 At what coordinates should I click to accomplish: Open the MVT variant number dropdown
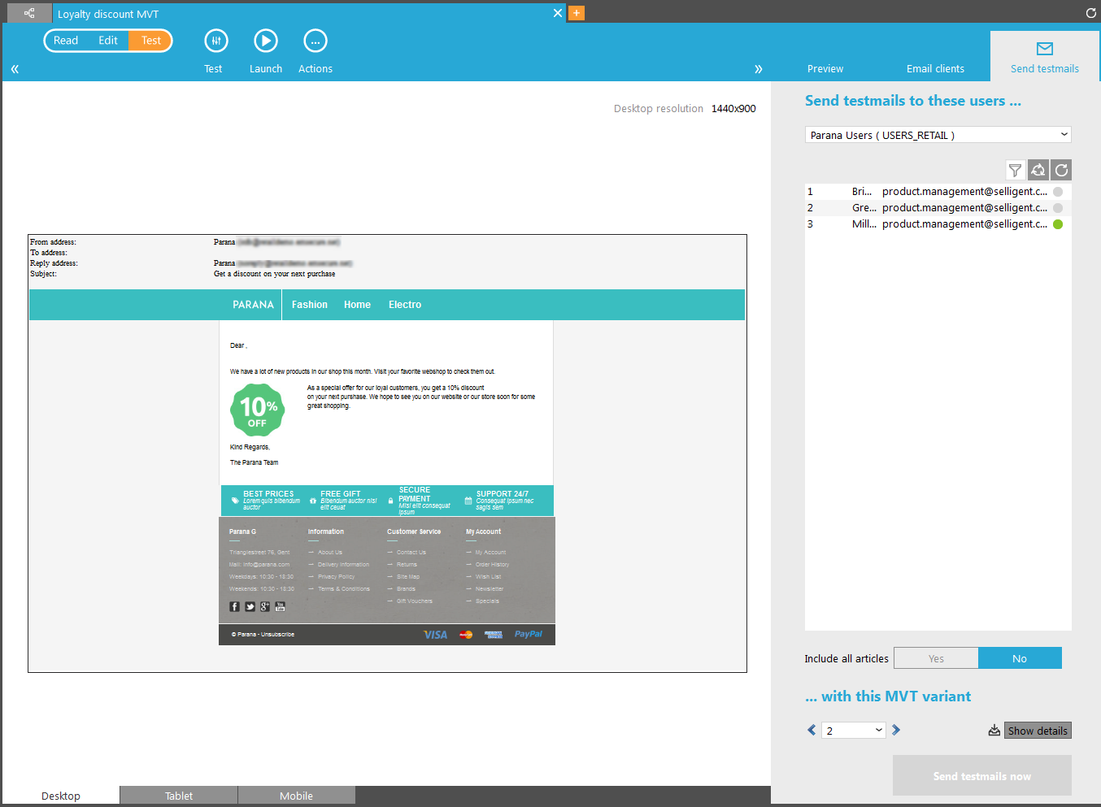coord(853,731)
